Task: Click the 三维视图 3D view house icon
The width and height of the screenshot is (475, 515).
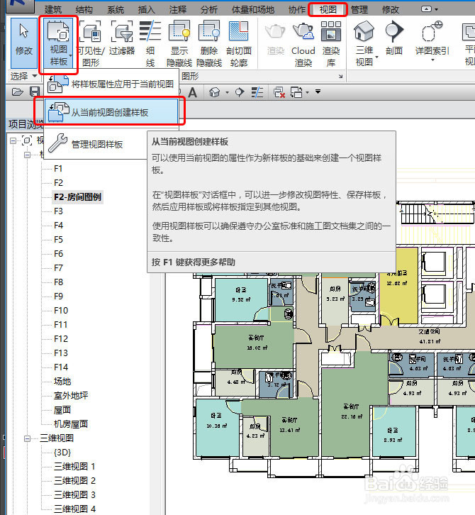Action: point(364,31)
